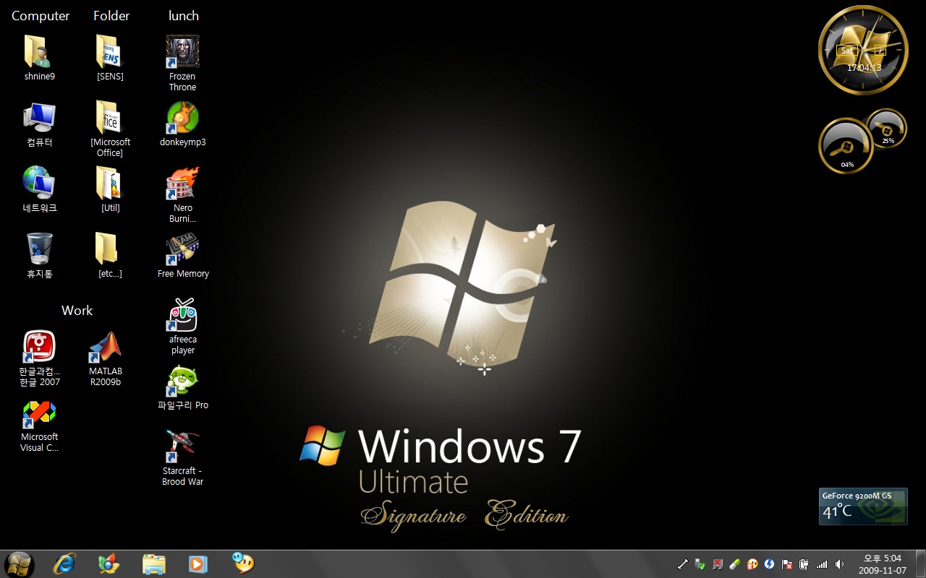Launch the Nero Burning shortcut

182,184
